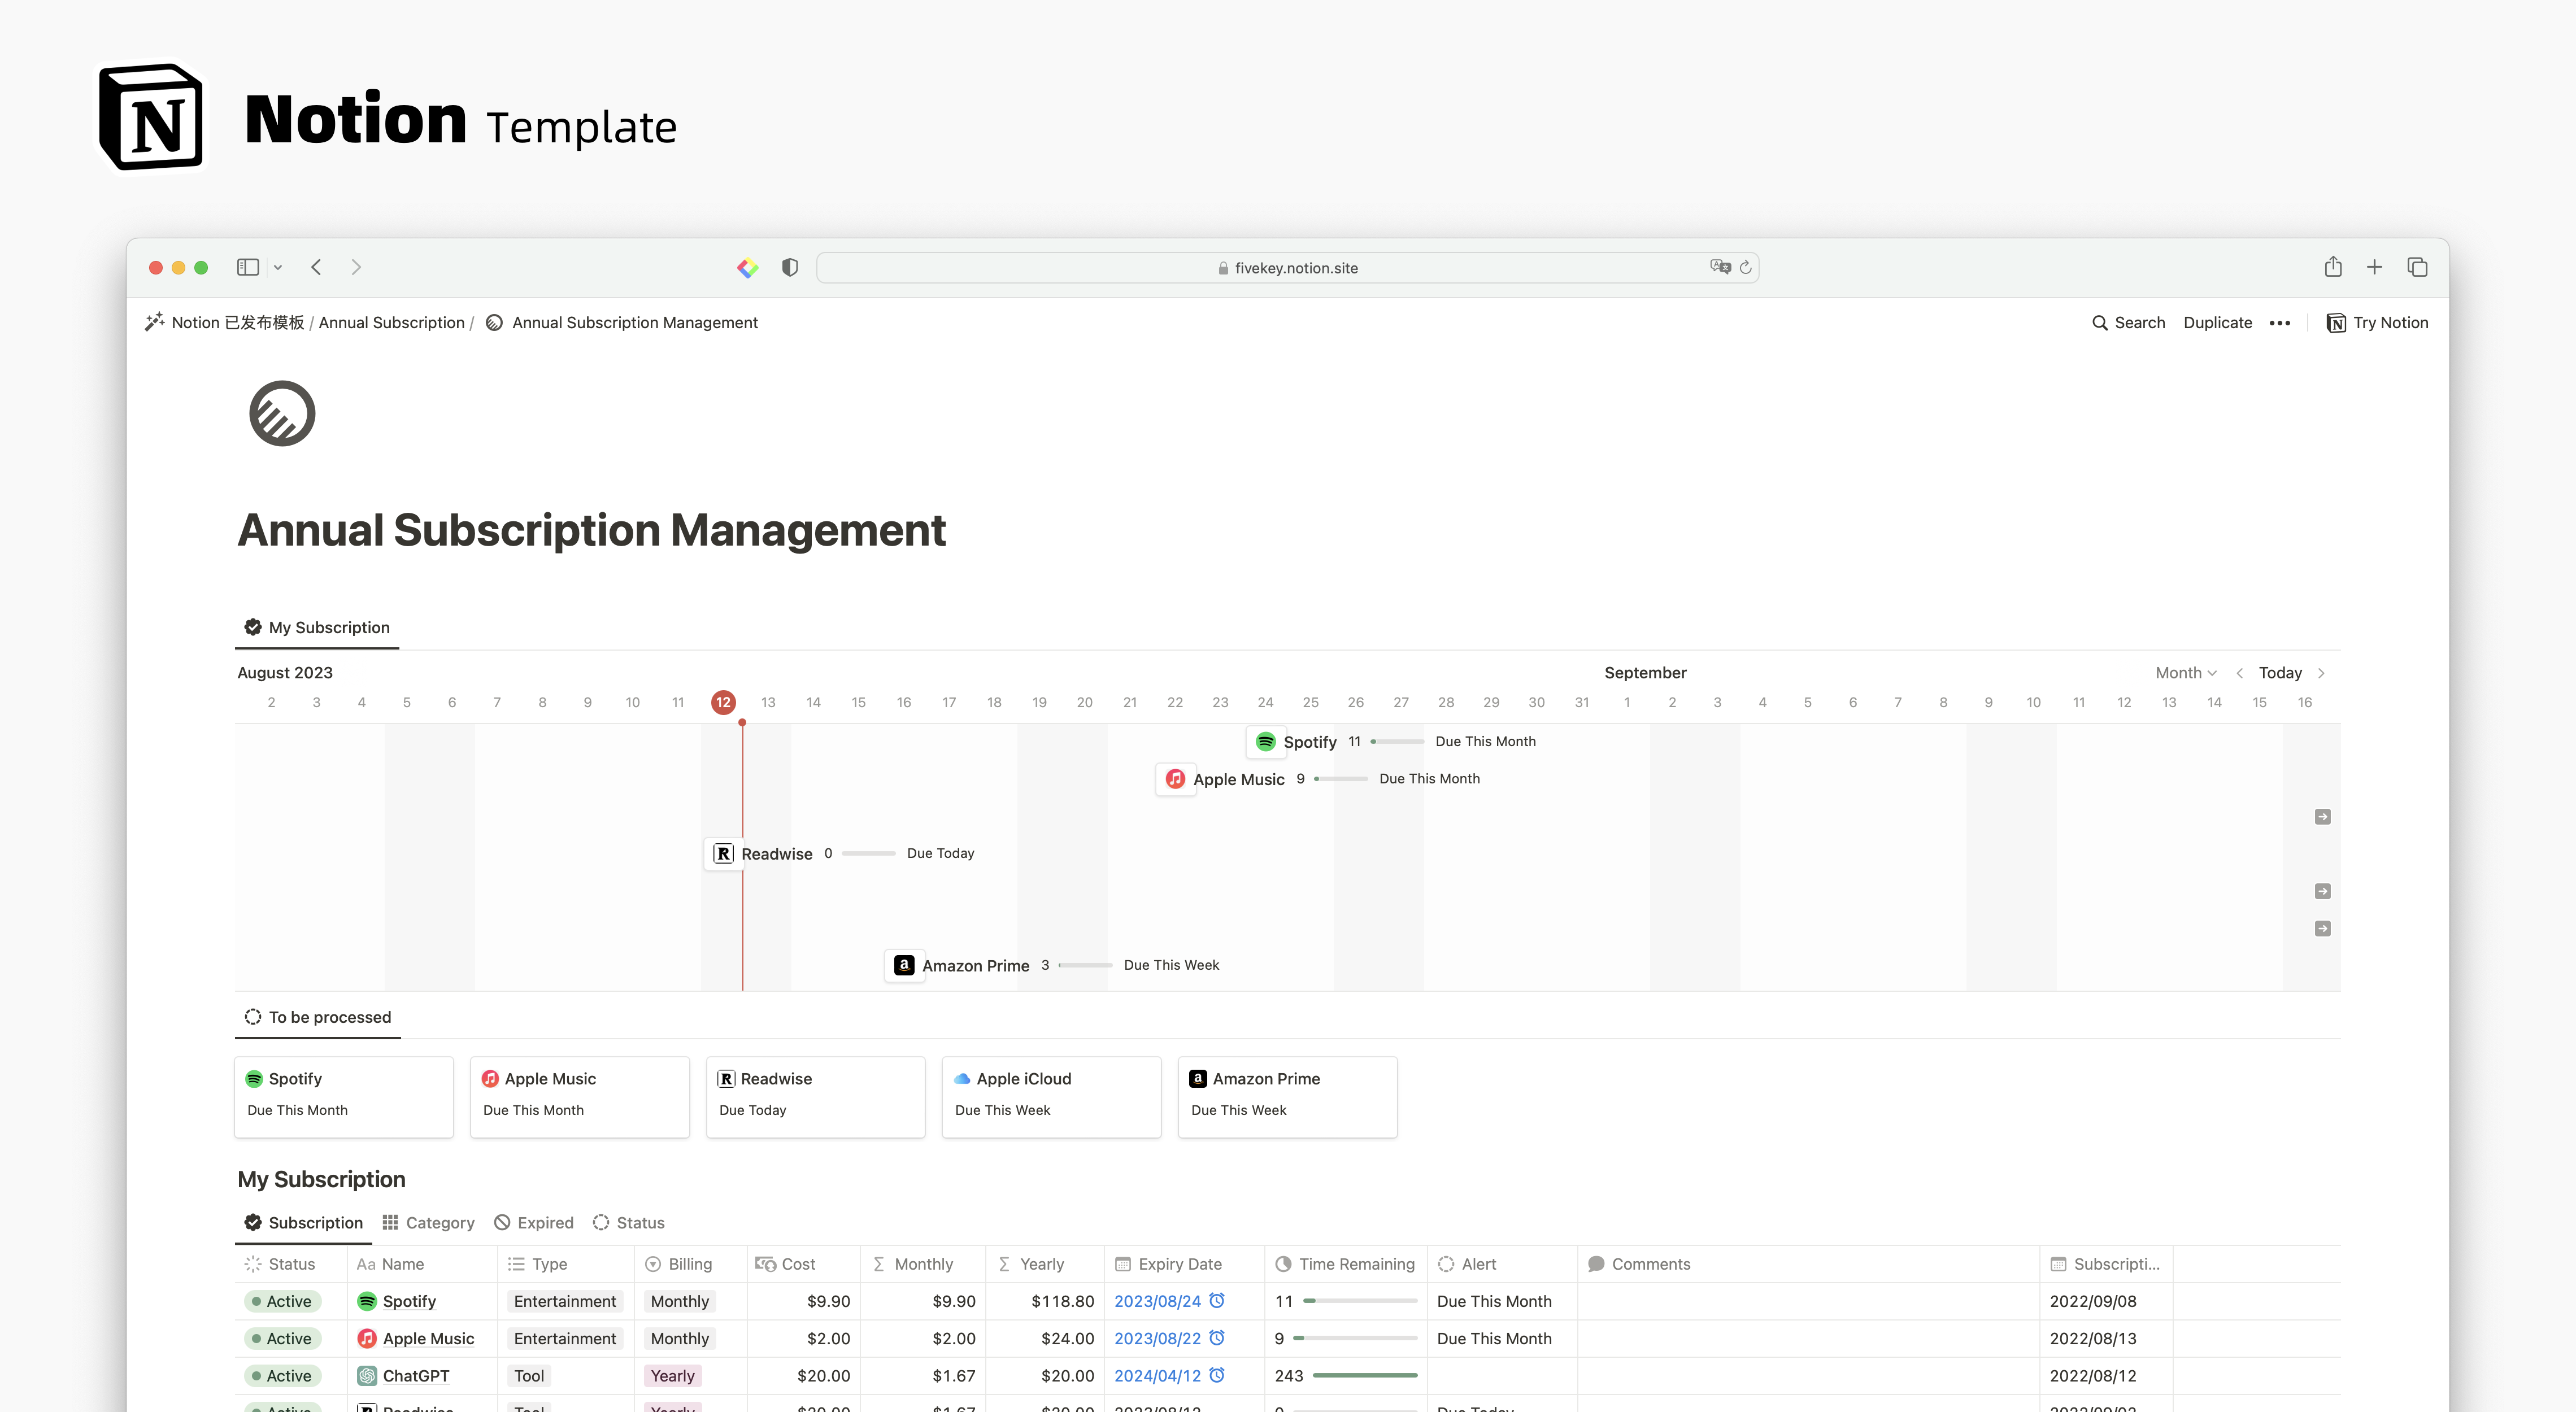
Task: Click the Active status tag of Apple Music
Action: (283, 1338)
